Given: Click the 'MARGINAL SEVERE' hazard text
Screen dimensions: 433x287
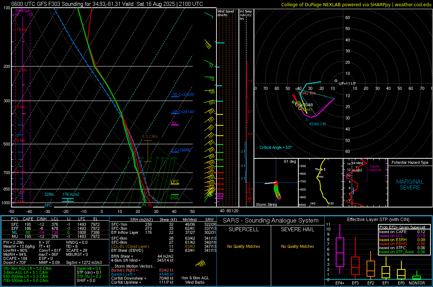Looking at the screenshot, I should (410, 185).
